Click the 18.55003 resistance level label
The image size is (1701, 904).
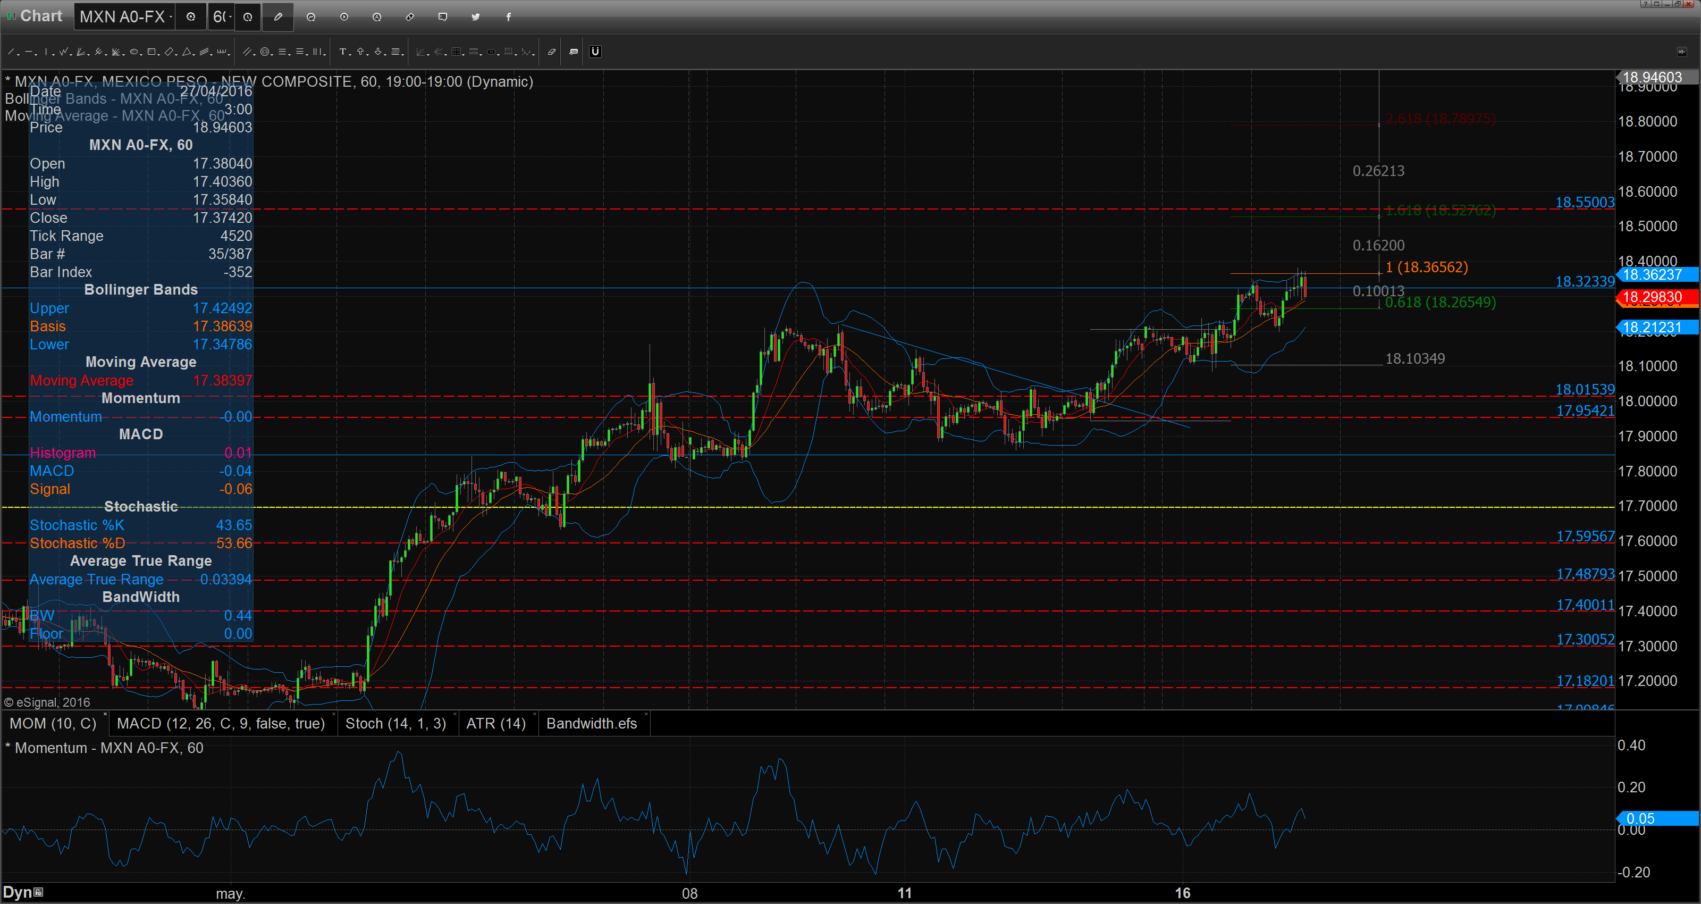pyautogui.click(x=1585, y=202)
